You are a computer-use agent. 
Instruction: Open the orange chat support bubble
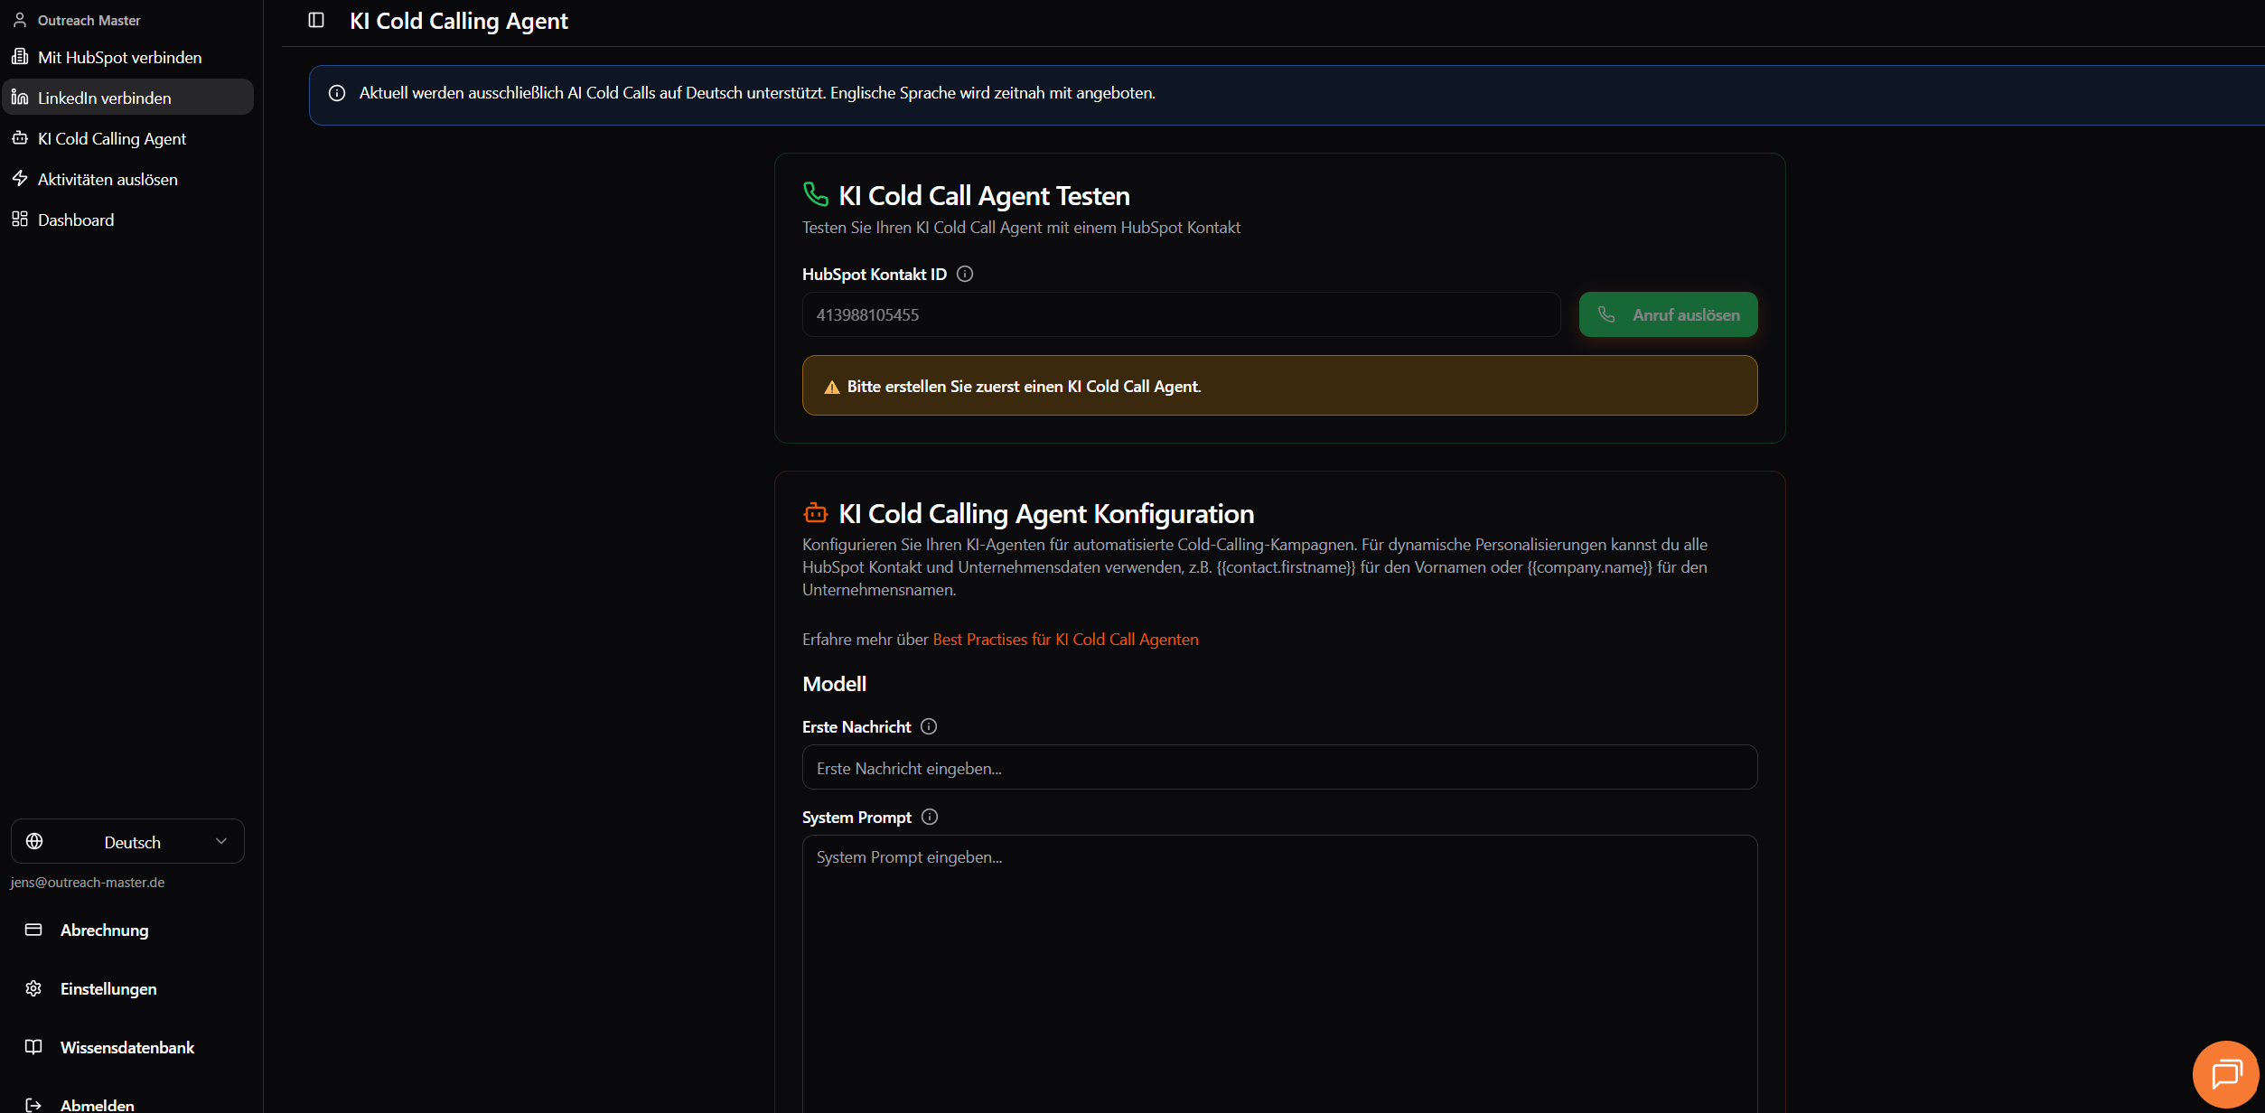coord(2225,1073)
